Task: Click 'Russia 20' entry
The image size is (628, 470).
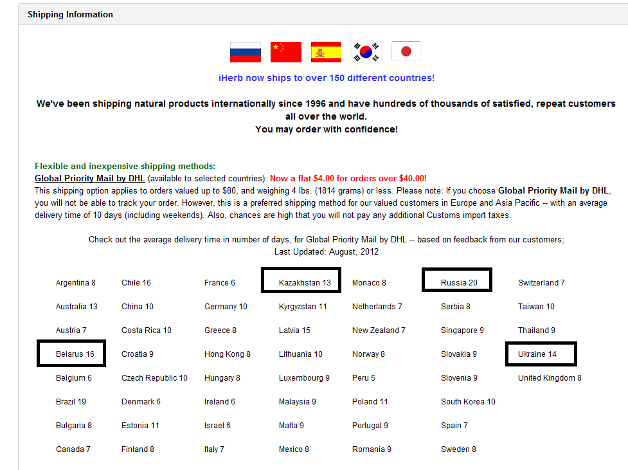Action: click(459, 283)
